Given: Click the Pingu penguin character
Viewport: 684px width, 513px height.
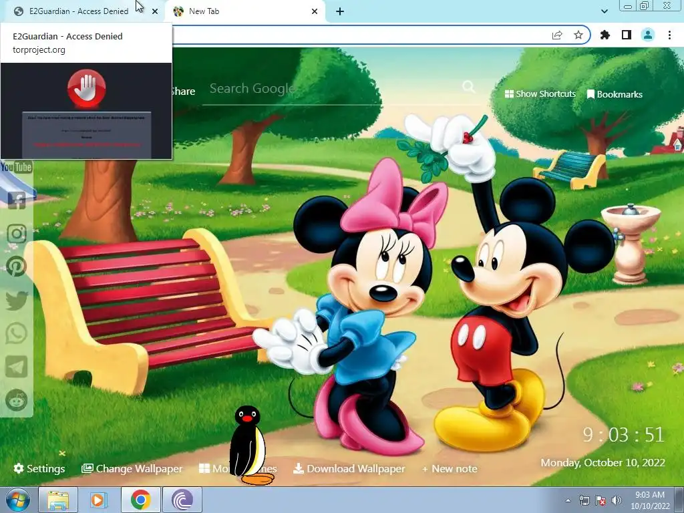Looking at the screenshot, I should pos(250,445).
